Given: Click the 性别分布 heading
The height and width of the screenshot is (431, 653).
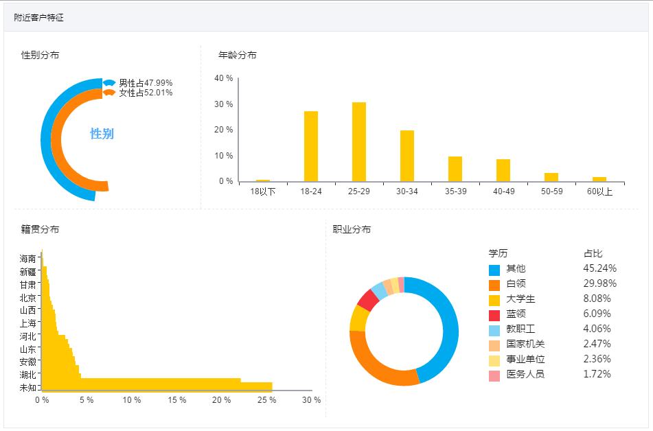Looking at the screenshot, I should click(x=40, y=55).
